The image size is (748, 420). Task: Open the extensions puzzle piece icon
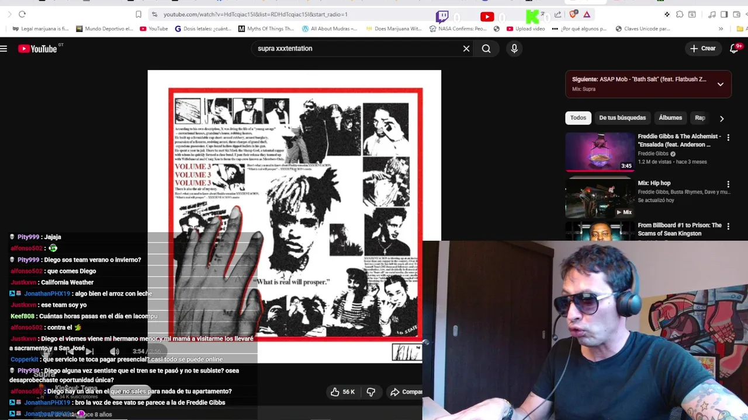coord(680,15)
